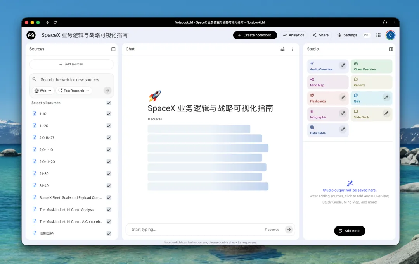Viewport: 419px width, 264px height.
Task: Click the Add note button
Action: point(350,231)
